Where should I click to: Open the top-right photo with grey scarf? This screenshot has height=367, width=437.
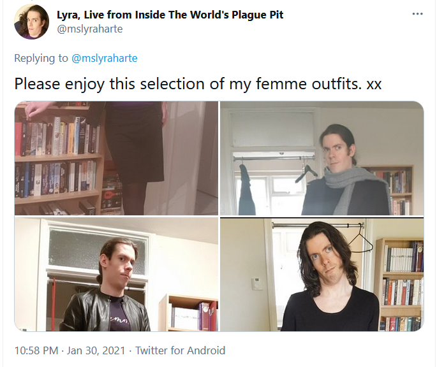(x=322, y=158)
